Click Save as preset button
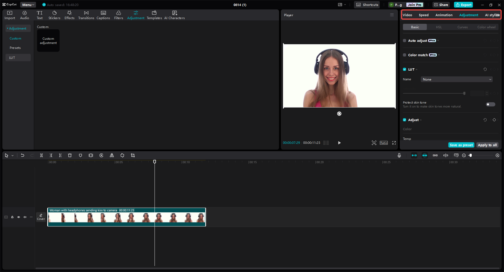This screenshot has height=272, width=504. click(461, 145)
